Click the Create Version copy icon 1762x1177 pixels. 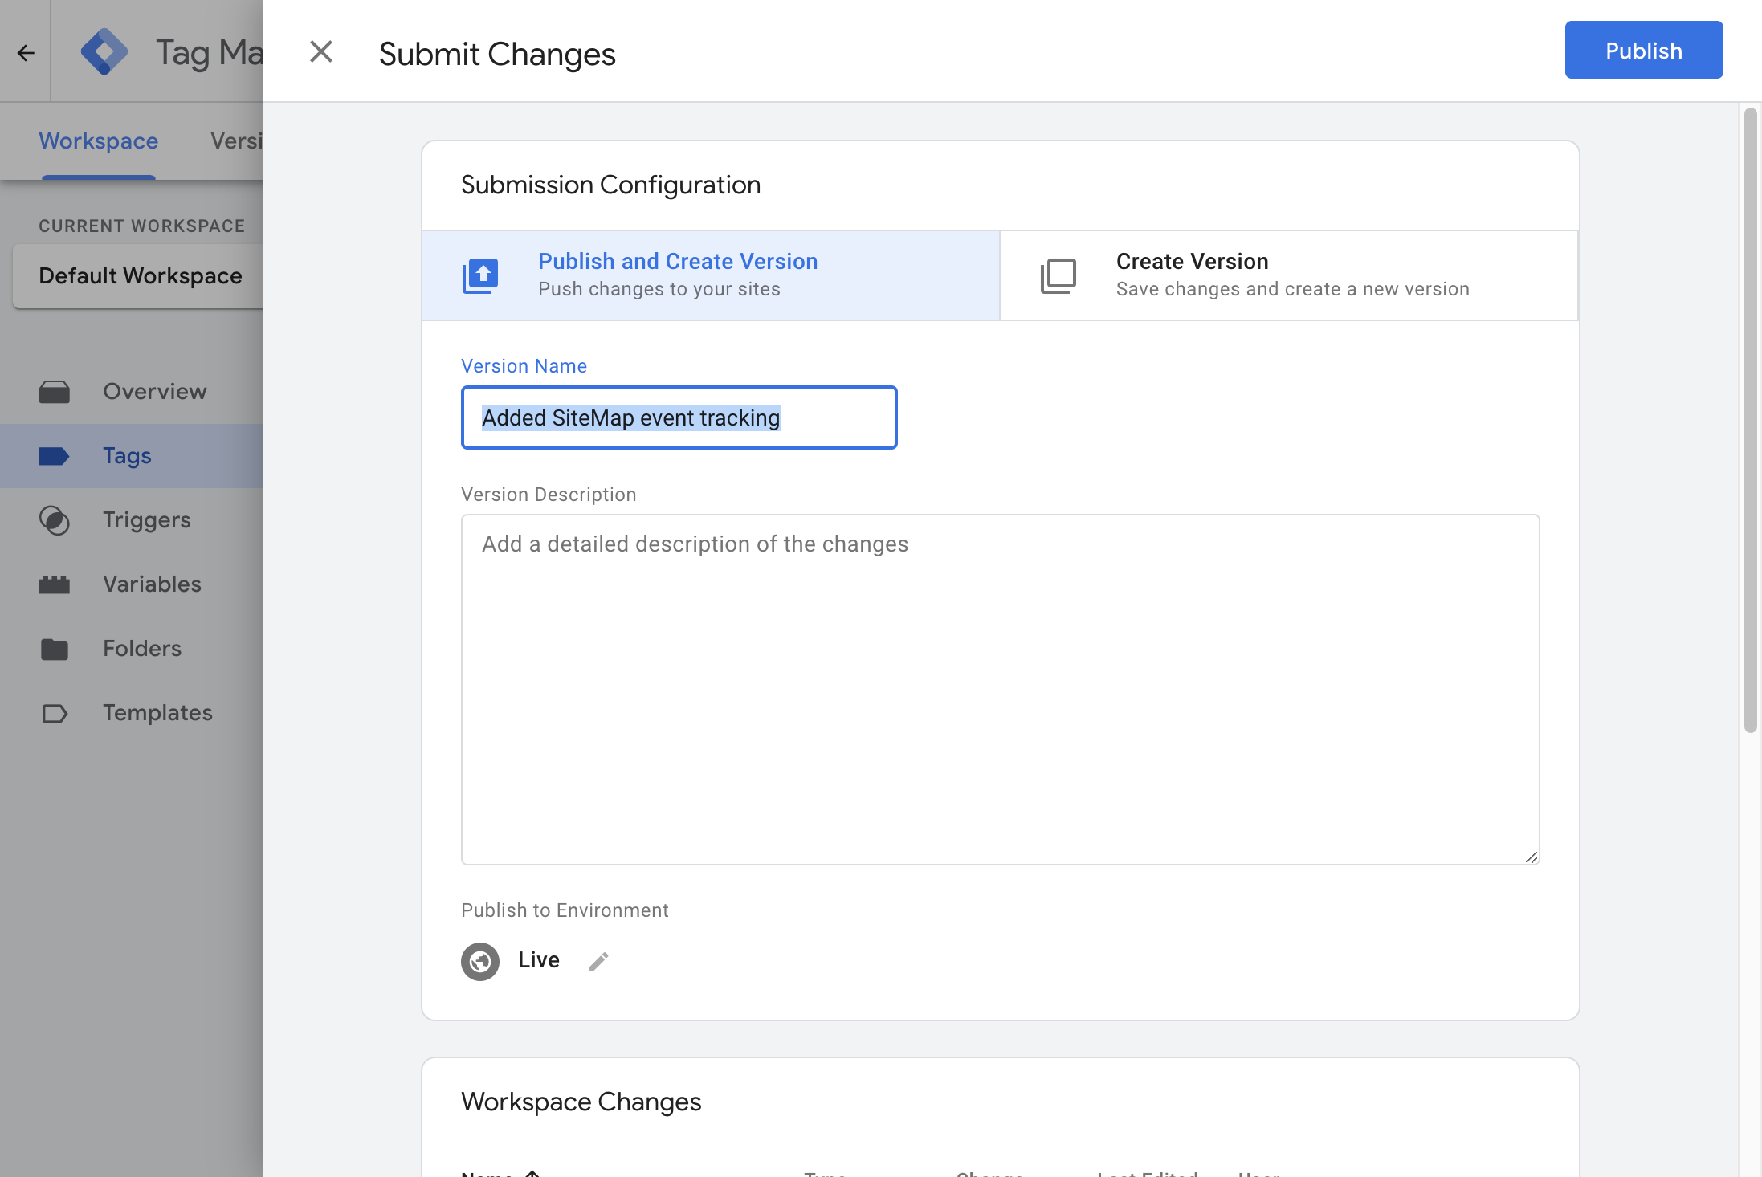pyautogui.click(x=1058, y=276)
